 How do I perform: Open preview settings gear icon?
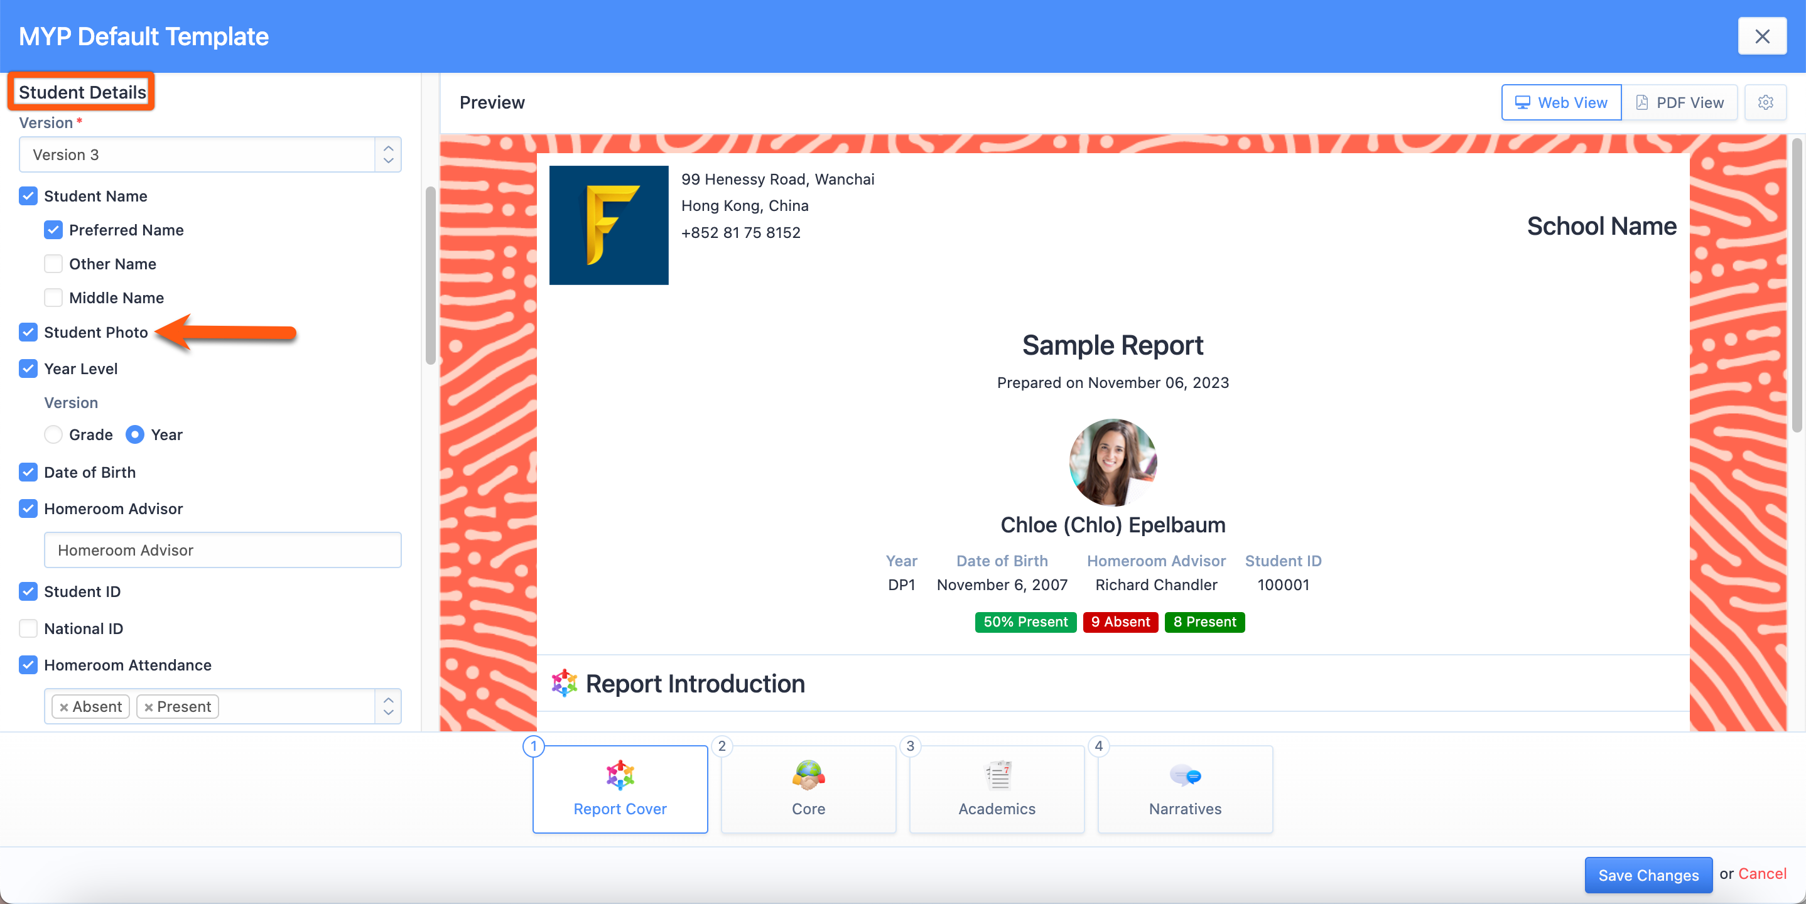tap(1765, 102)
